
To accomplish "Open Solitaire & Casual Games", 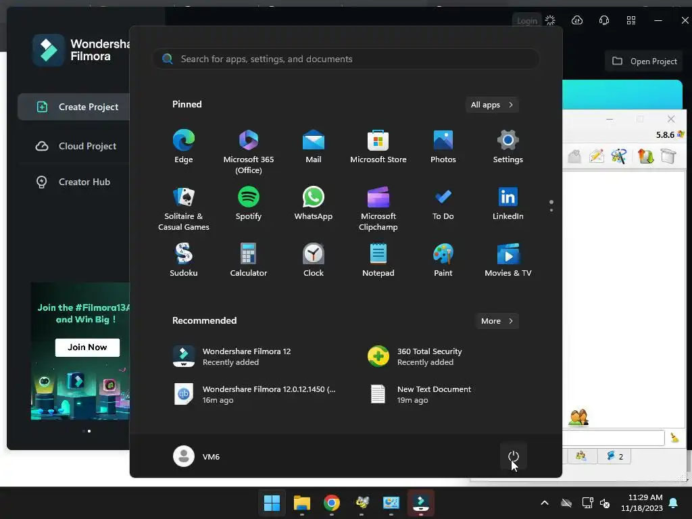I will 184,209.
